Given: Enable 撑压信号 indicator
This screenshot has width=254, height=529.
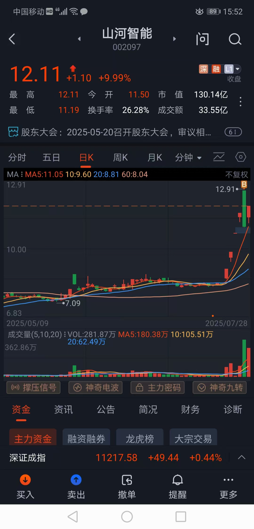Looking at the screenshot, I should click(33, 387).
